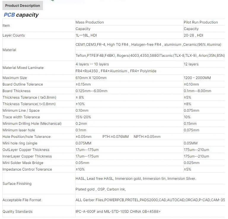
Task: Click 'Impedance Control Tolerance' label
Action: [x=27, y=169]
